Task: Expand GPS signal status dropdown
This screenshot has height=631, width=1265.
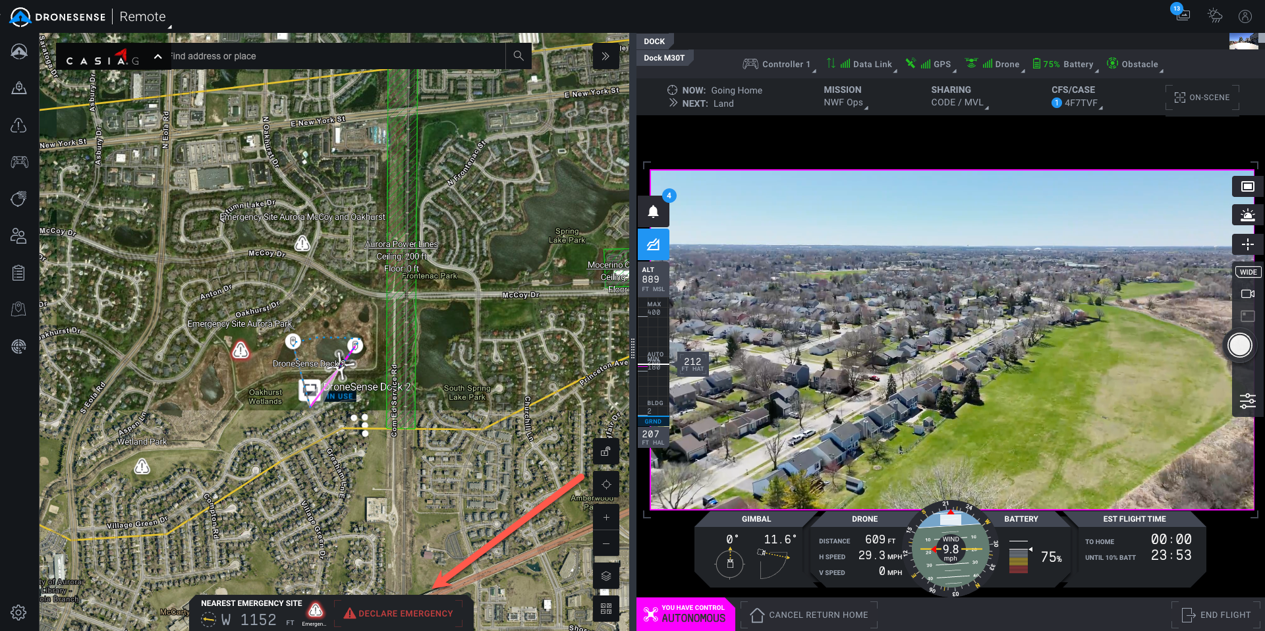Action: click(930, 64)
